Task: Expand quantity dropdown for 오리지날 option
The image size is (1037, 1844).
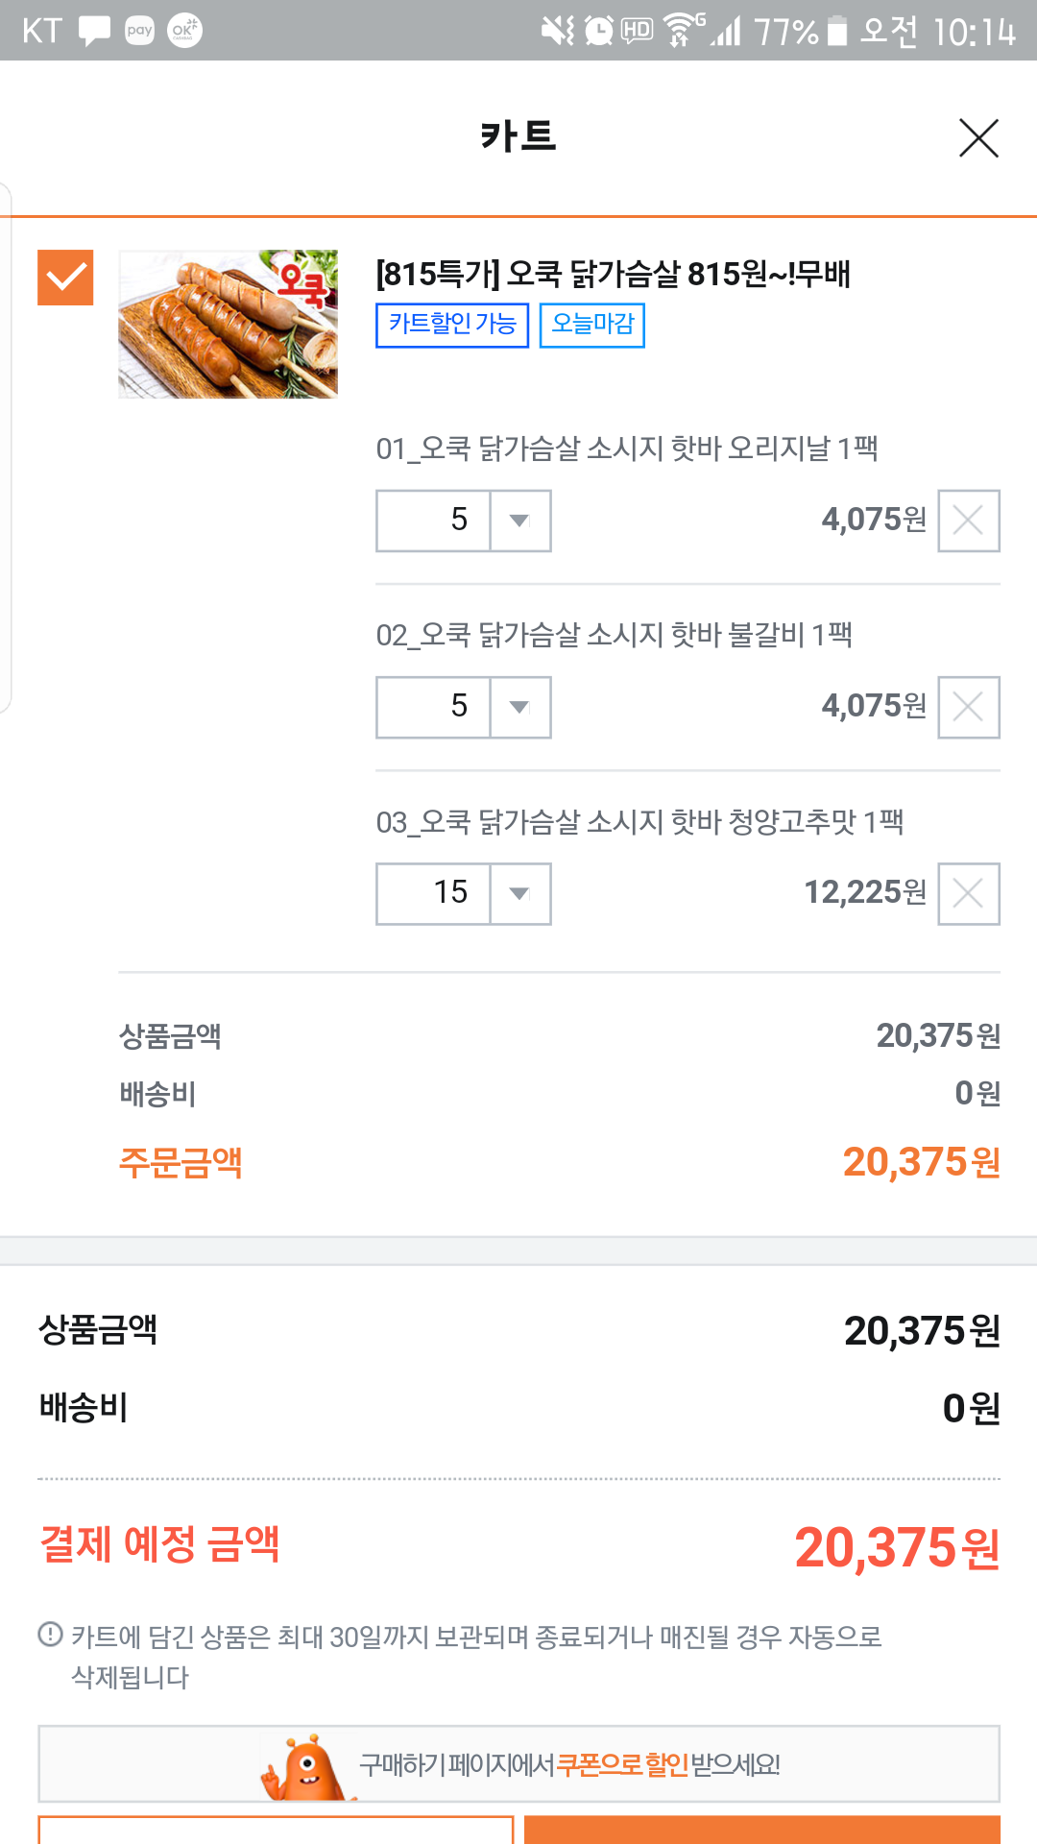Action: 519,521
